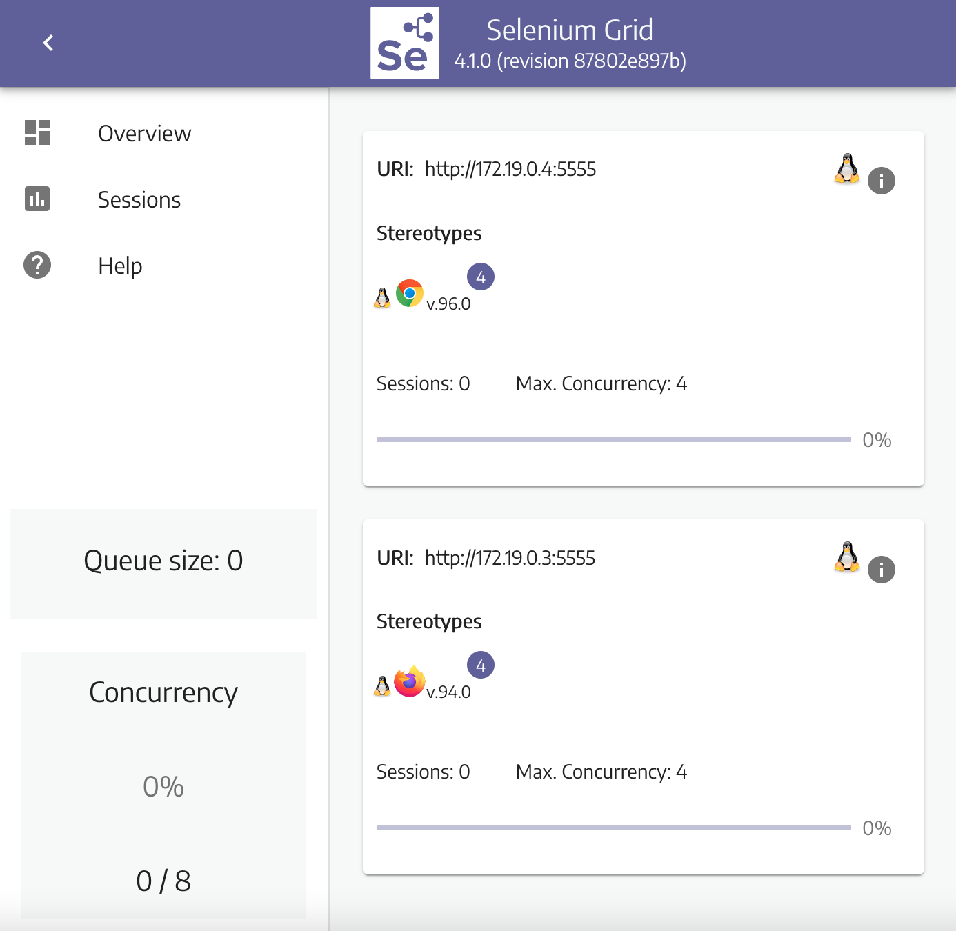Click the Selenium Grid title text
The width and height of the screenshot is (956, 931).
[x=569, y=30]
